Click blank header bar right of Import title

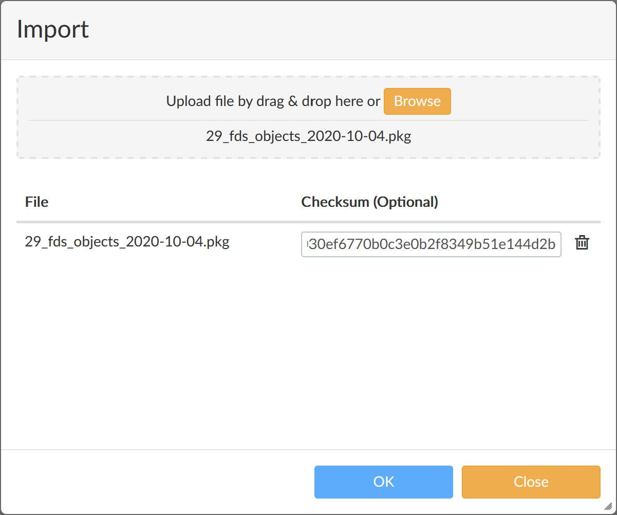[x=360, y=29]
